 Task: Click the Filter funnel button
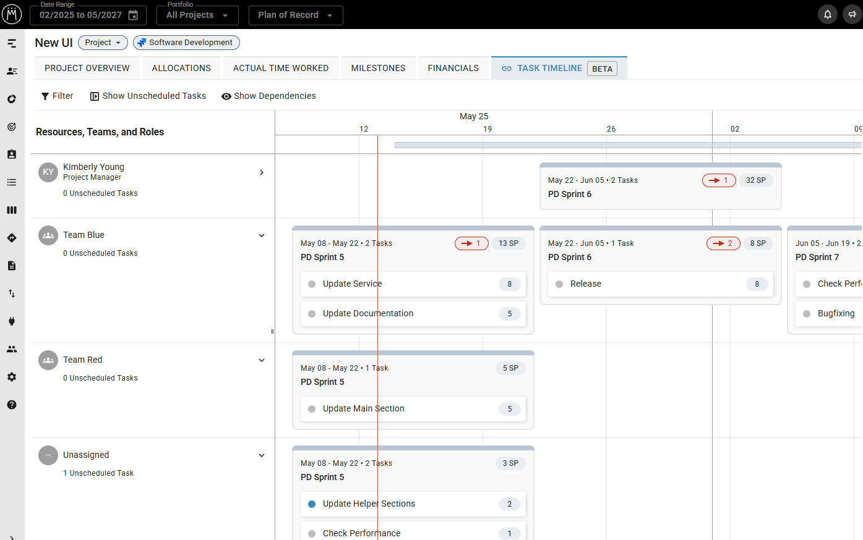point(57,96)
